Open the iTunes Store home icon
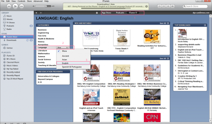Viewport: 212px width, 124px height. [x=97, y=13]
